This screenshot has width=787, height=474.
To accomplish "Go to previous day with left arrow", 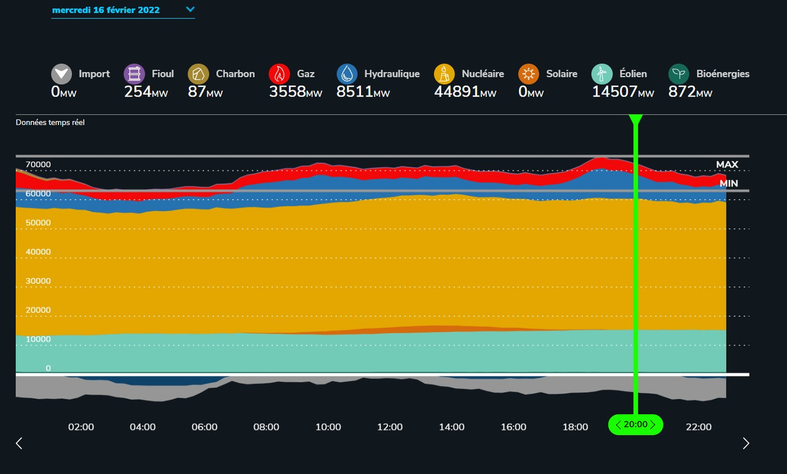I will (19, 443).
